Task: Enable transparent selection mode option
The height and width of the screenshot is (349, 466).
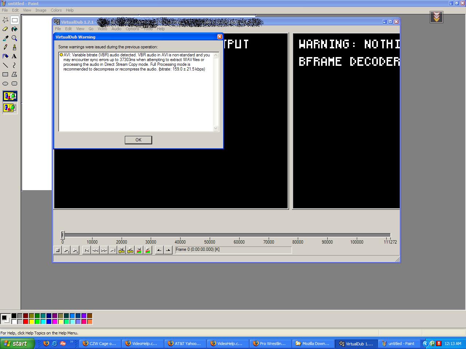Action: [x=10, y=108]
